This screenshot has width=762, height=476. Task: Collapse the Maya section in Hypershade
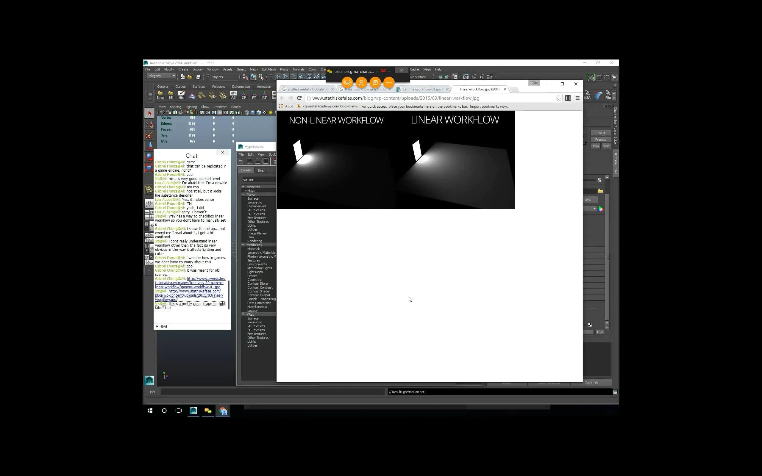point(243,195)
